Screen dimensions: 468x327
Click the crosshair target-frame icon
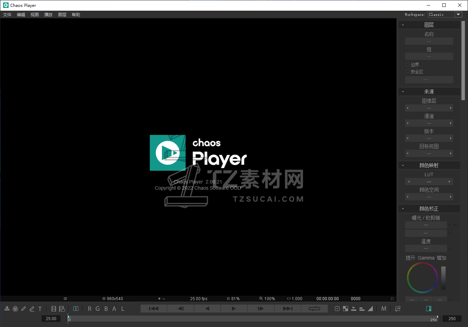point(337,309)
